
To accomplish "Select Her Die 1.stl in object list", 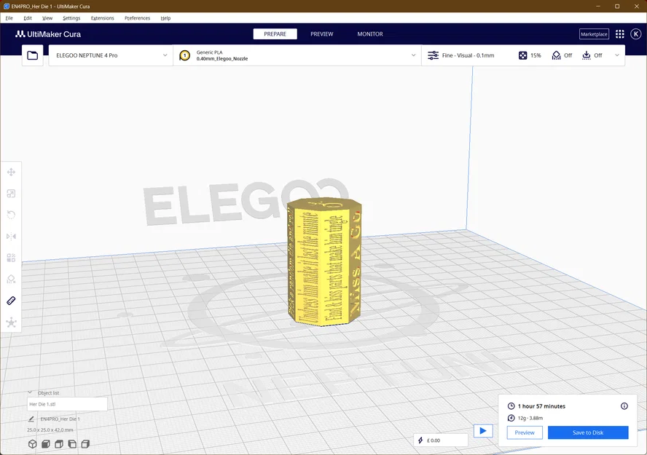I will 67,404.
